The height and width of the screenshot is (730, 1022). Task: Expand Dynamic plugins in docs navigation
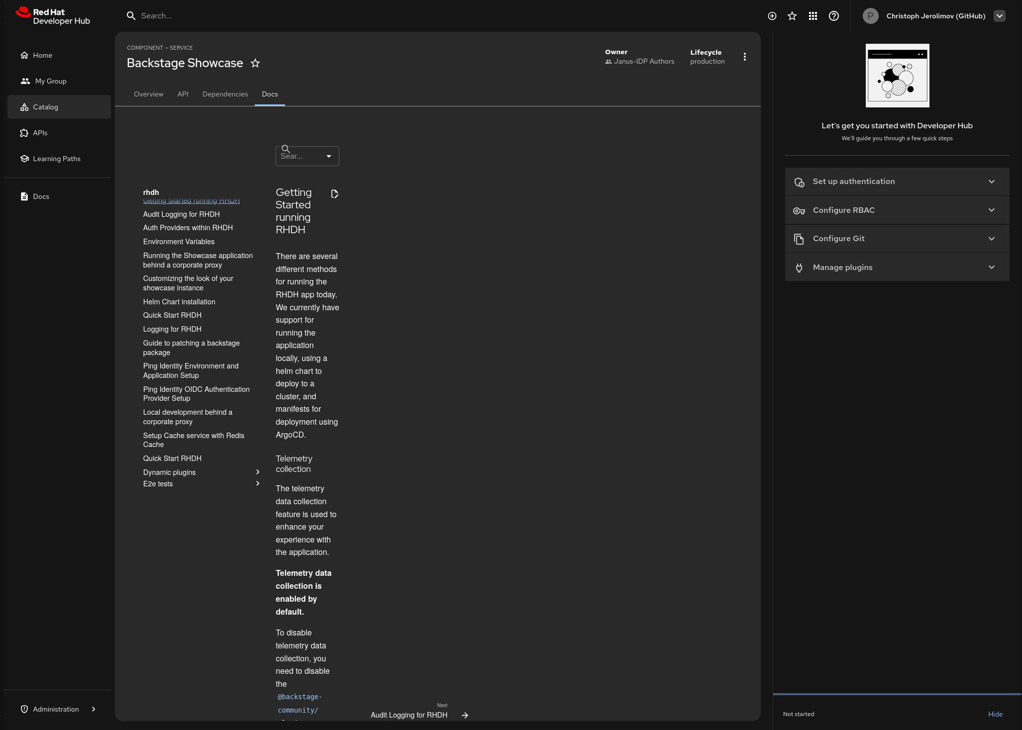(x=258, y=472)
